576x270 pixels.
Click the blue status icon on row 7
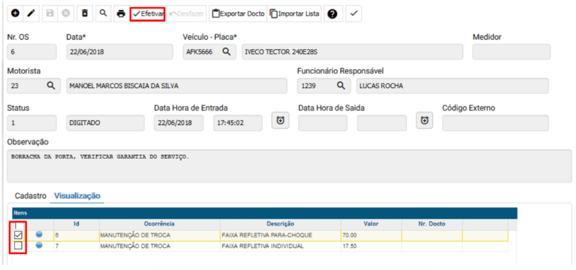(40, 246)
